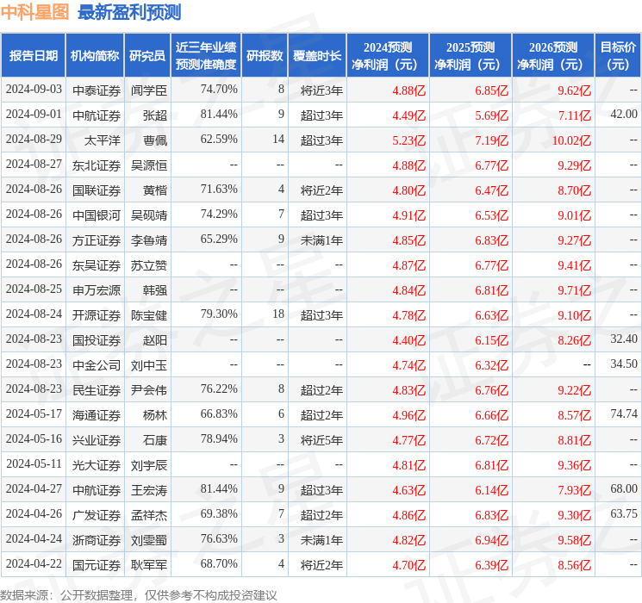
Task: Click the date 2024-08-25
Action: (x=34, y=289)
